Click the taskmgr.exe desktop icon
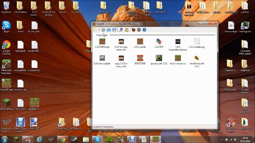 tap(245, 27)
